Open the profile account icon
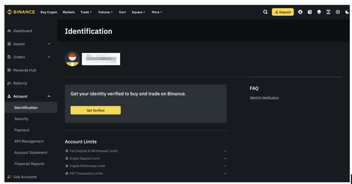This screenshot has height=184, width=352. click(300, 12)
